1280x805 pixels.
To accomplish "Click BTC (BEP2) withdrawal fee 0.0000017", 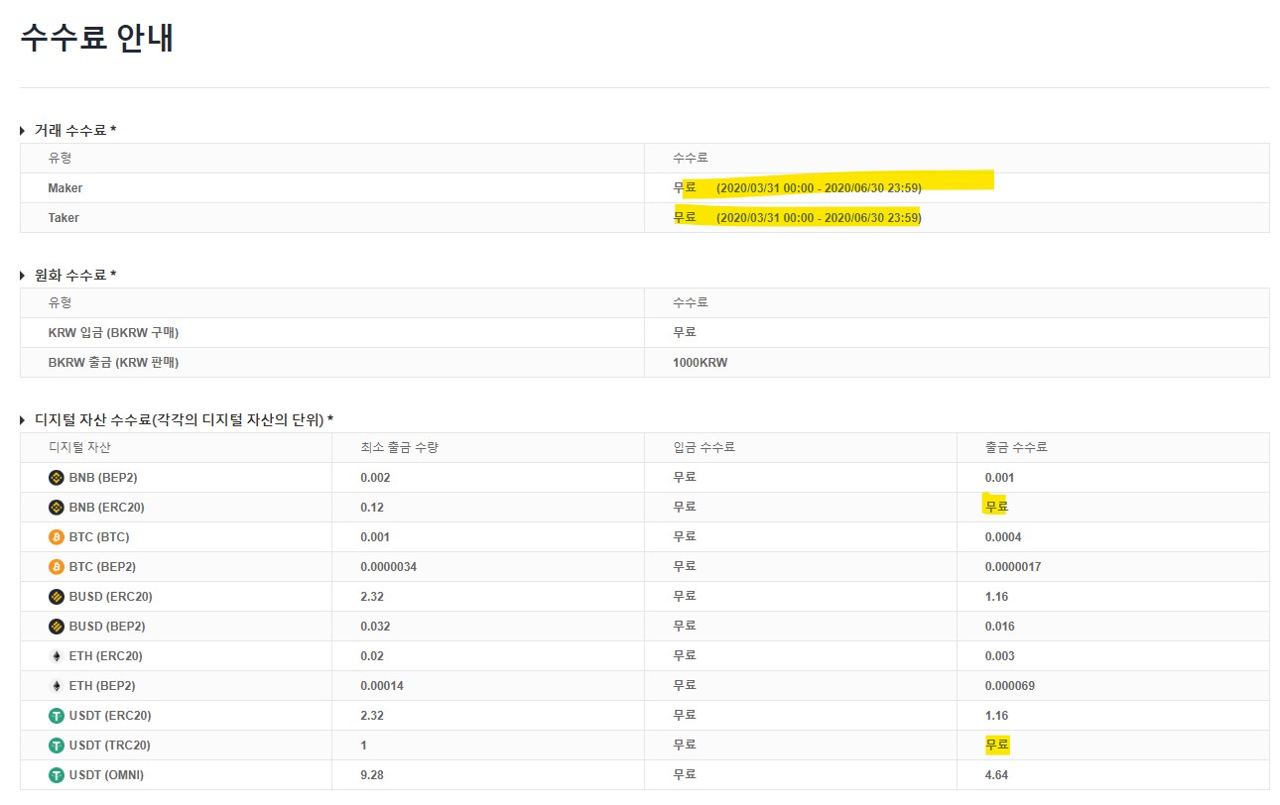I will (1013, 566).
